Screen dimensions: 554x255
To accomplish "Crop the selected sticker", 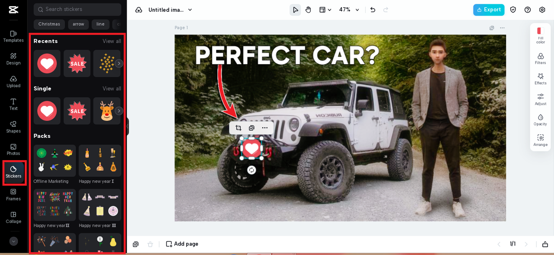I will pyautogui.click(x=238, y=128).
